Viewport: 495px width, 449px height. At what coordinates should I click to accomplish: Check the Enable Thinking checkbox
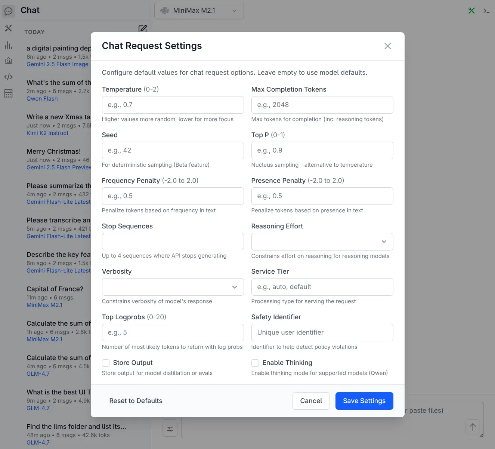[x=255, y=363]
